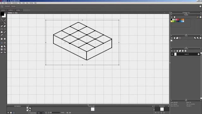Screen dimensions: 202x114
Task: Pick the orange palette swatch
Action: (183, 20)
